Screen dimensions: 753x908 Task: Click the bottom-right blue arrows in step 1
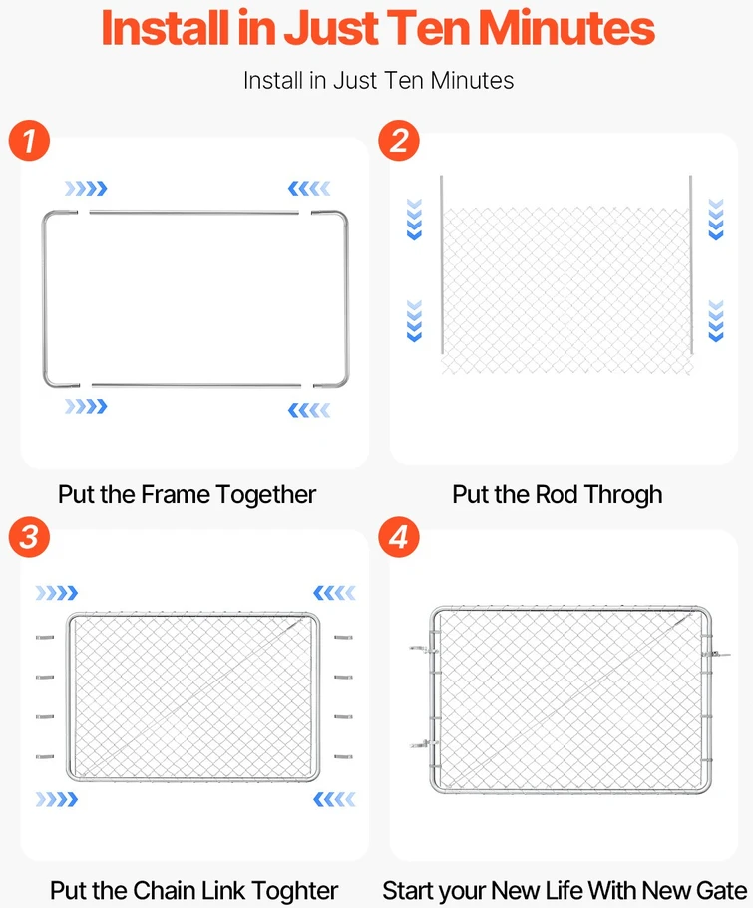point(309,410)
